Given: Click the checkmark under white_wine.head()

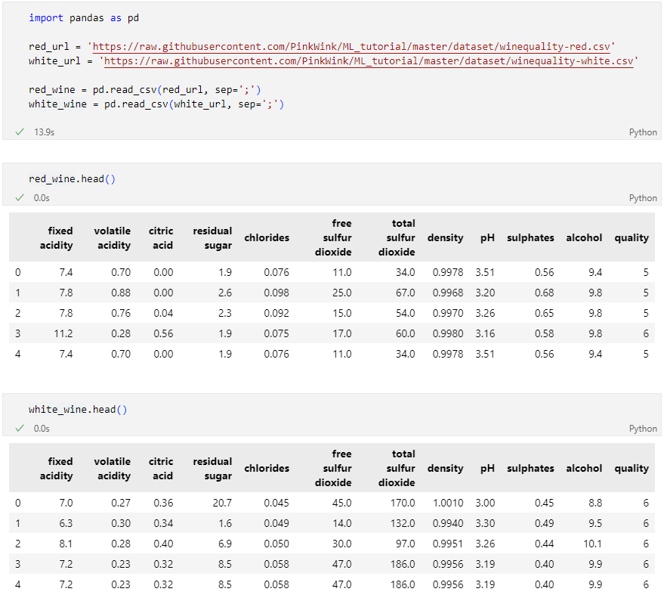Looking at the screenshot, I should pyautogui.click(x=20, y=429).
